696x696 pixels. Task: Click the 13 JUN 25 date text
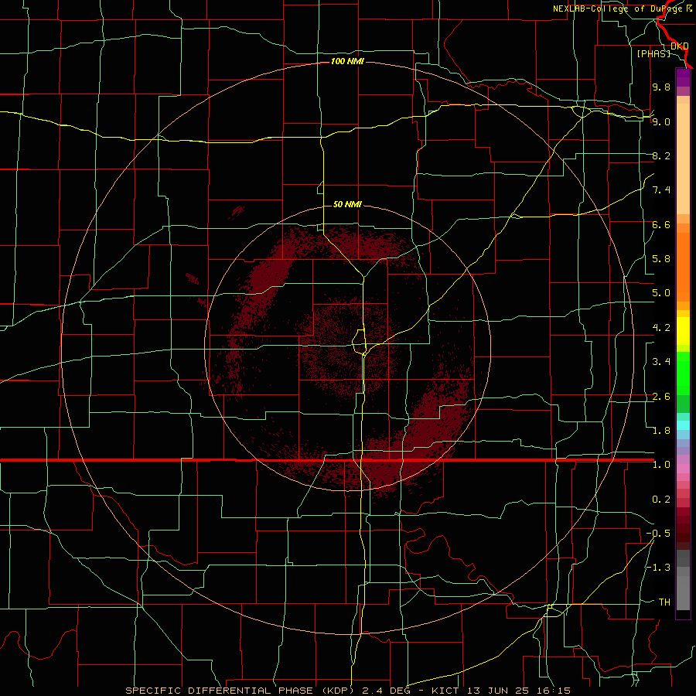499,691
